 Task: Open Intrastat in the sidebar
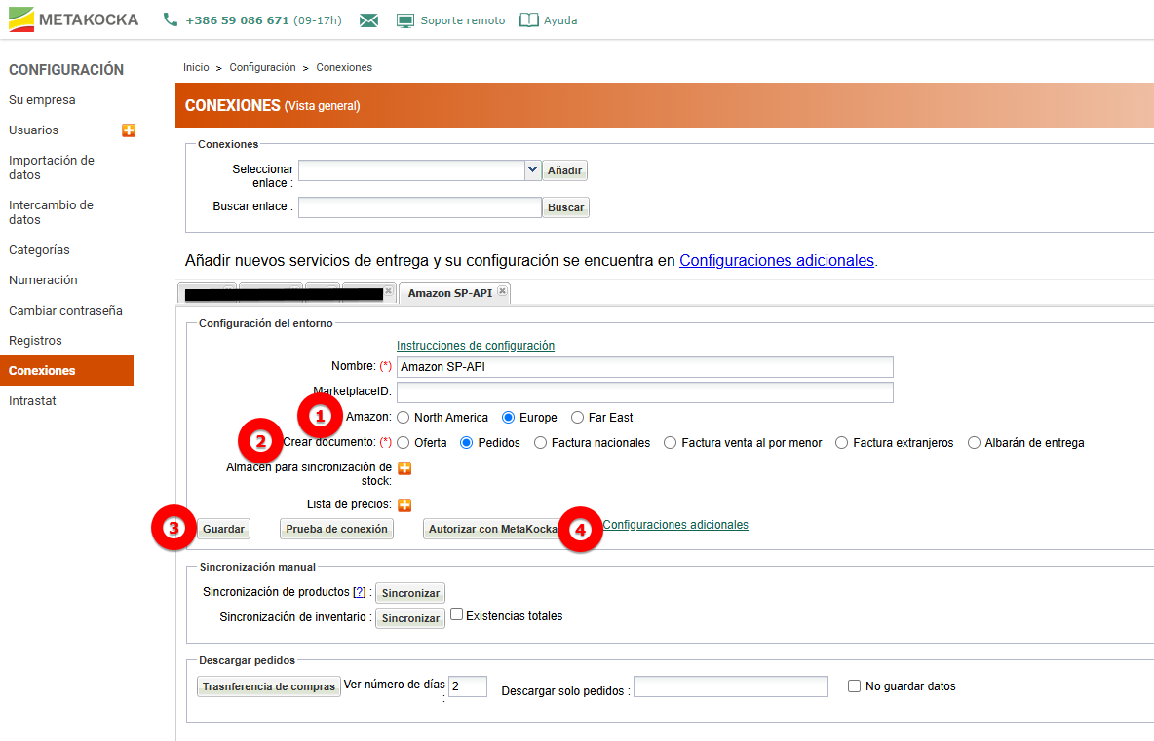point(32,400)
